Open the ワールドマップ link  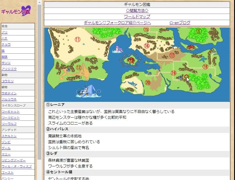click(x=137, y=17)
